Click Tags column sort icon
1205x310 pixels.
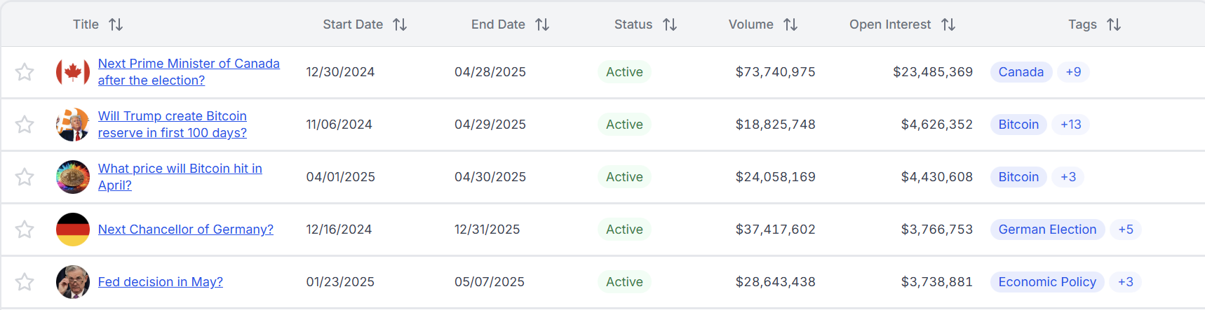point(1114,24)
